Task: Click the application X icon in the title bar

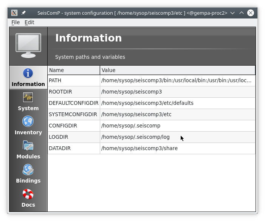Action: [14, 13]
